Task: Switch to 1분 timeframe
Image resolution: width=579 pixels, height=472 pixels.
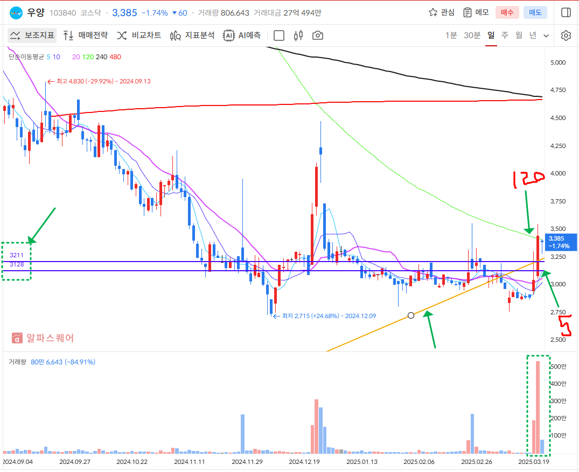Action: (x=451, y=36)
